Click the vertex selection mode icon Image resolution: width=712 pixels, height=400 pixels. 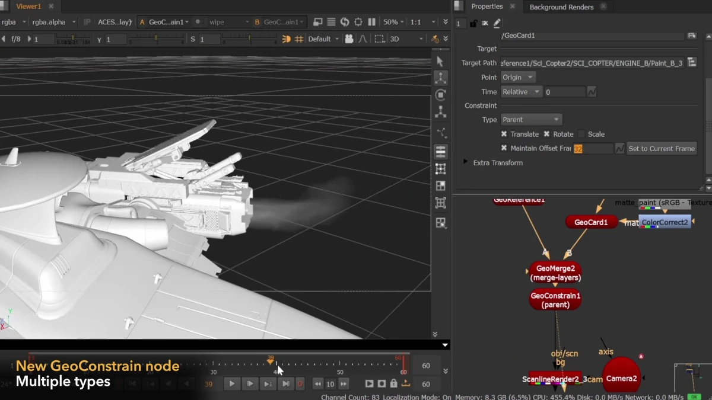(440, 133)
